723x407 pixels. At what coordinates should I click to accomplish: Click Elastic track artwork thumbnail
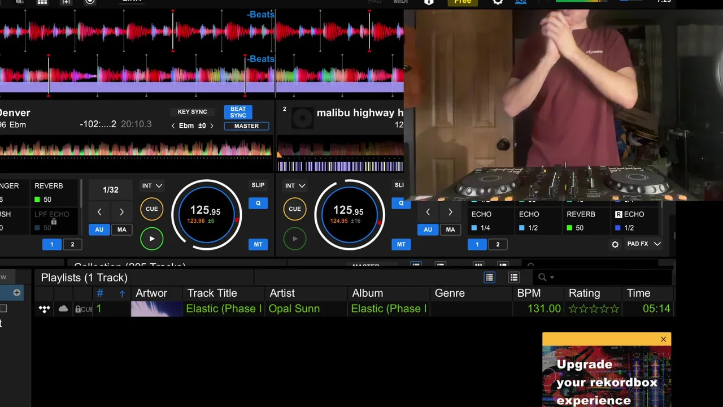(156, 309)
